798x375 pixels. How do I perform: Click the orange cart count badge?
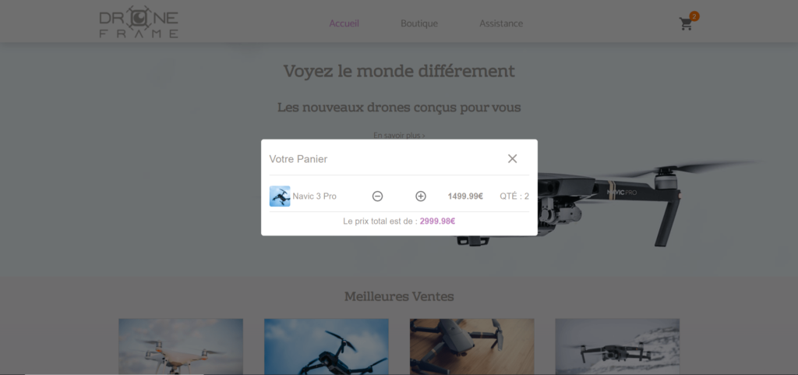point(694,16)
